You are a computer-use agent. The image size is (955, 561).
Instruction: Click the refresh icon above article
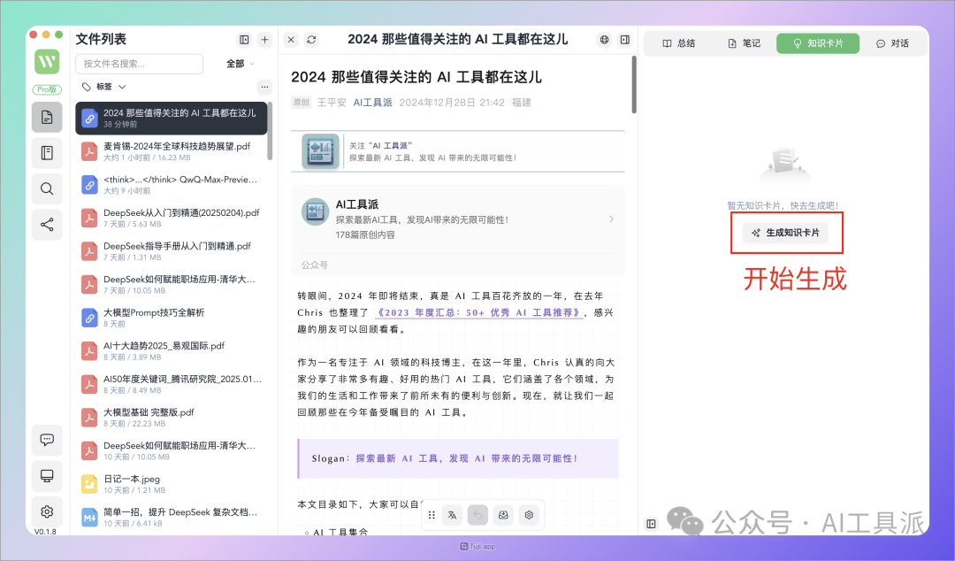tap(311, 40)
